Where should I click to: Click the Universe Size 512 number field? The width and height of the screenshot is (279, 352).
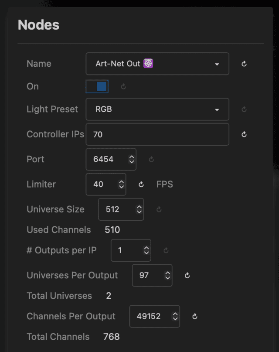click(116, 209)
